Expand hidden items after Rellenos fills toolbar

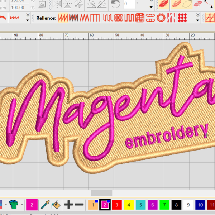tap(197, 17)
